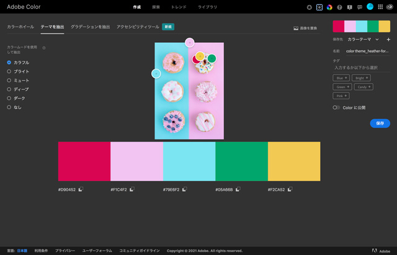This screenshot has width=397, height=255.
Task: Click the yellow color picker marker
Action: click(x=200, y=56)
